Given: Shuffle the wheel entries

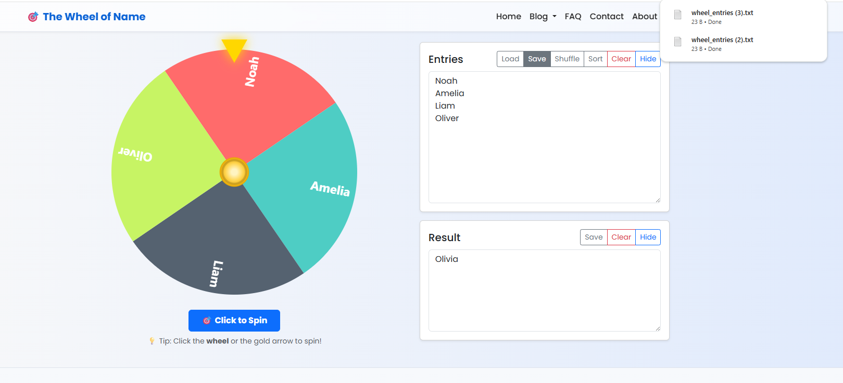Looking at the screenshot, I should [x=567, y=59].
